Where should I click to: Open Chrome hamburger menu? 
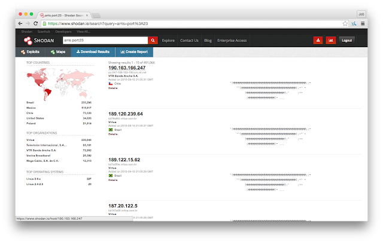[363, 24]
